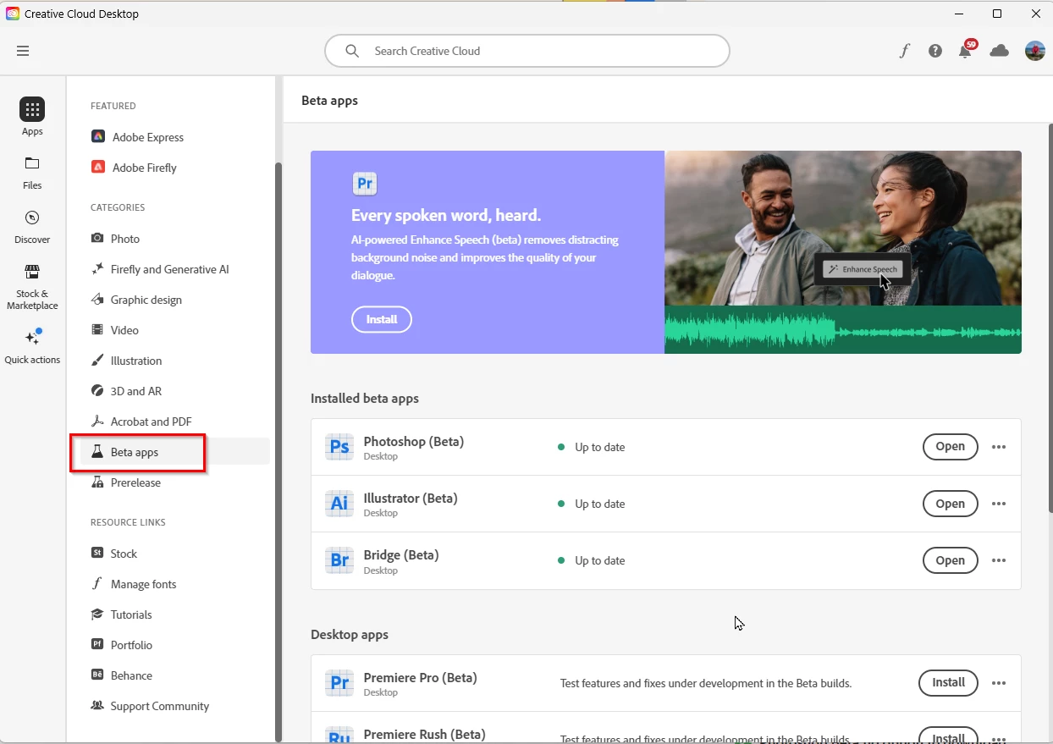Click the 'Installed beta apps' heading
This screenshot has width=1053, height=744.
coord(365,398)
